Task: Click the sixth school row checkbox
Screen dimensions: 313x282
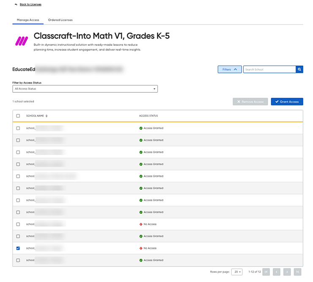Action: click(x=18, y=188)
